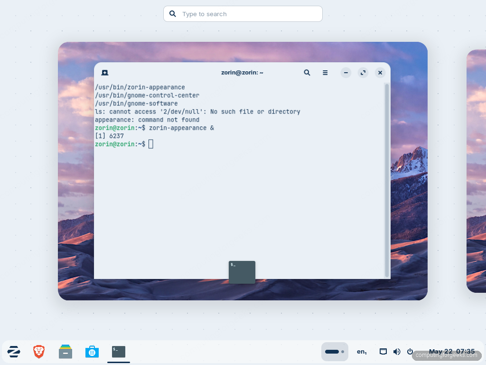Close the zorin@zorin terminal window
Screen dimensions: 486x365
click(380, 73)
